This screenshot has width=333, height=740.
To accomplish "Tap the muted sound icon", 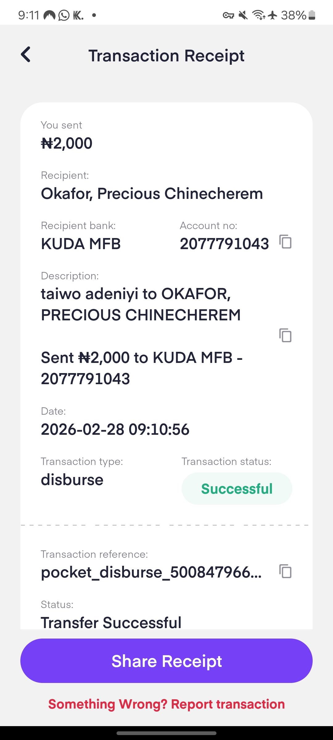I will coord(243,15).
